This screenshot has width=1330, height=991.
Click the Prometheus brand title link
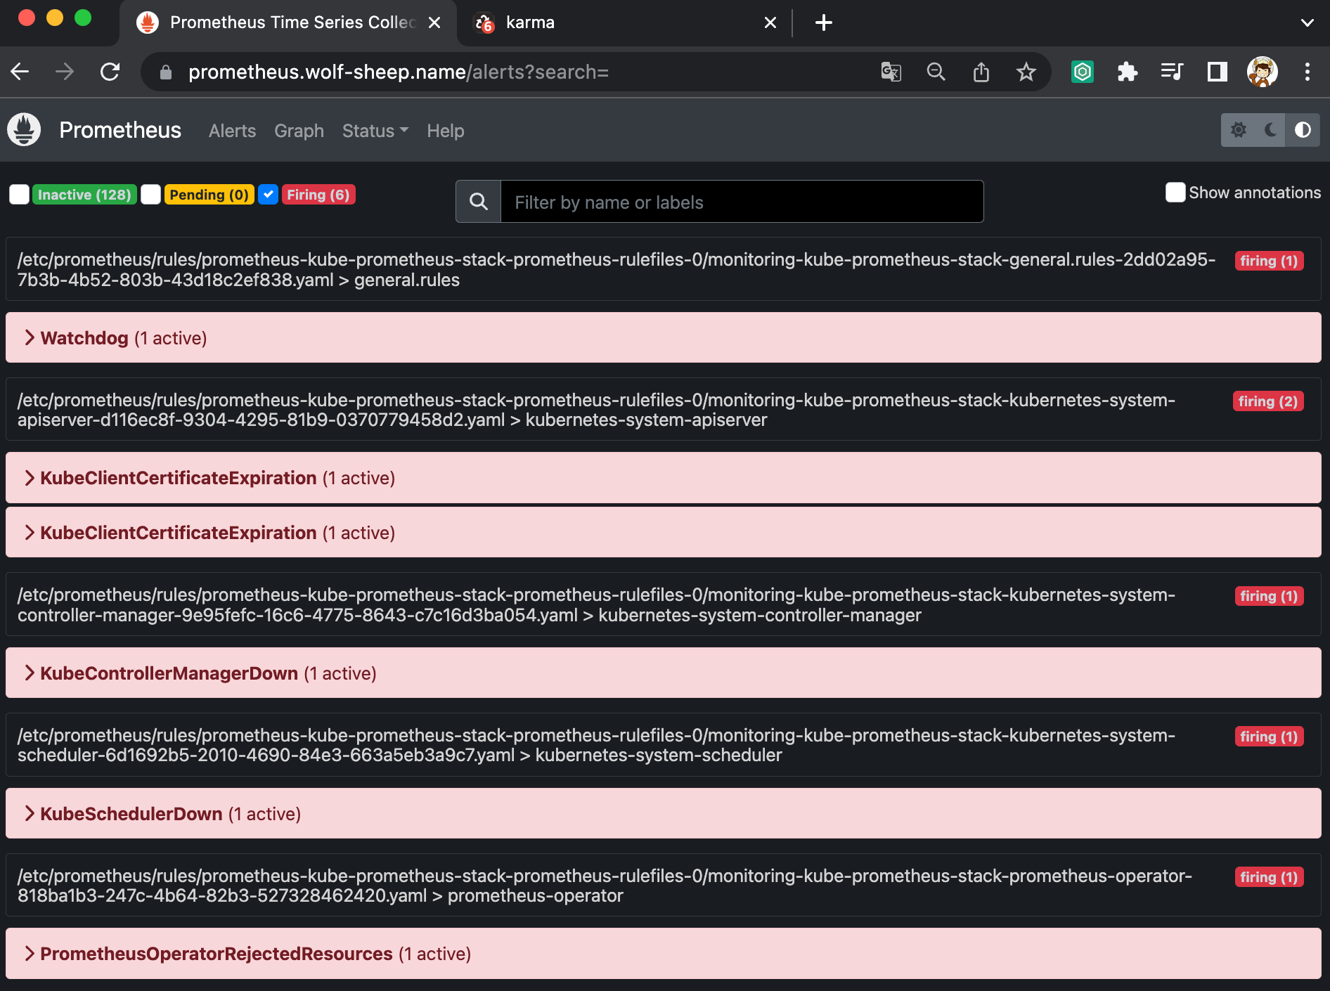[120, 130]
